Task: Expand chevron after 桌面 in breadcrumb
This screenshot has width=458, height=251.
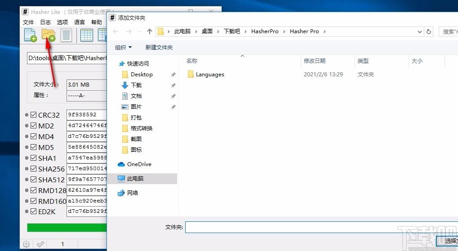Action: tap(218, 31)
